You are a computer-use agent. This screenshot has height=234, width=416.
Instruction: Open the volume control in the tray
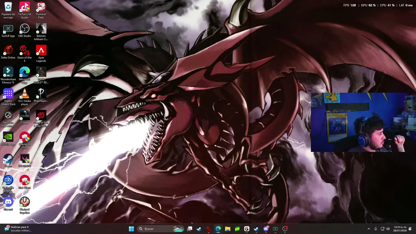[388, 229]
